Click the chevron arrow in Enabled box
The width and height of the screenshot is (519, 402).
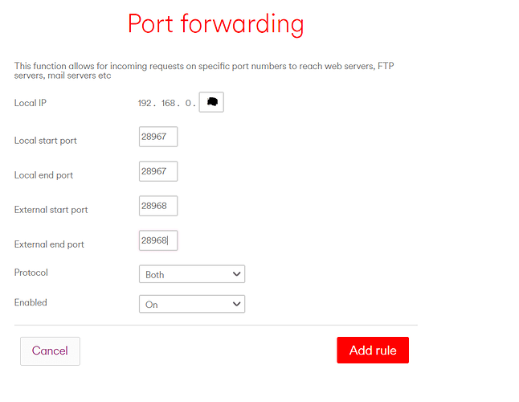236,304
